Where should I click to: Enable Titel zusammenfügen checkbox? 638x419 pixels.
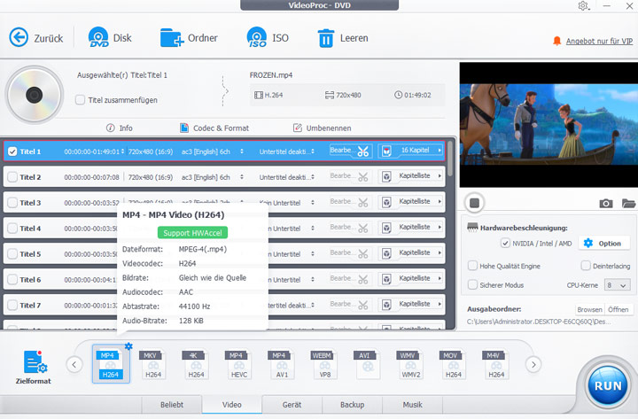coord(80,100)
